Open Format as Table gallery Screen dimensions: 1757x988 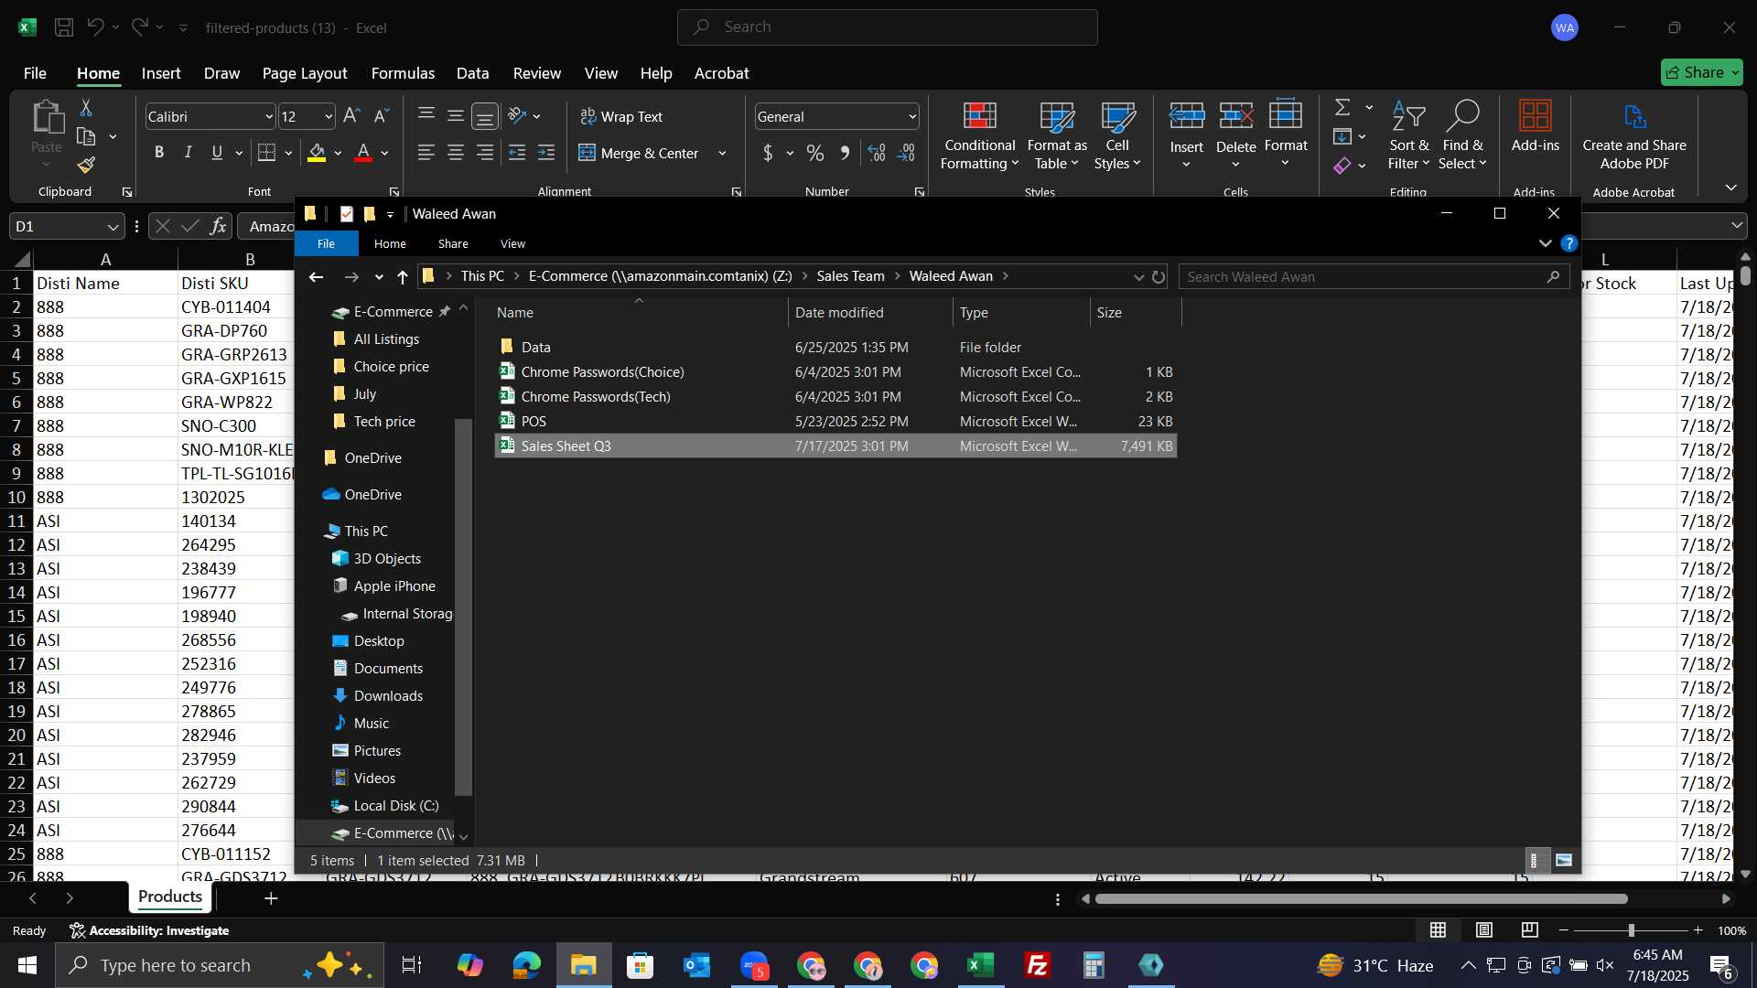[x=1057, y=135]
